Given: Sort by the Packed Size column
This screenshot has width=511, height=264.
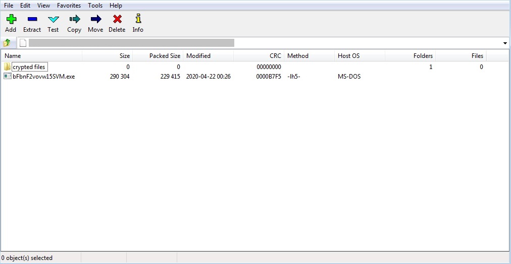Looking at the screenshot, I should pos(165,56).
